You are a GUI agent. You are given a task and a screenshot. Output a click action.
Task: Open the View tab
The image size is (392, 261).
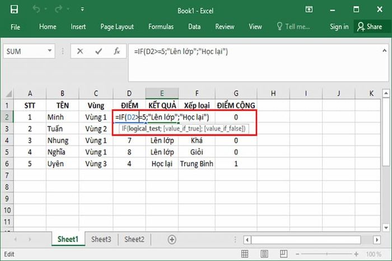pyautogui.click(x=255, y=27)
